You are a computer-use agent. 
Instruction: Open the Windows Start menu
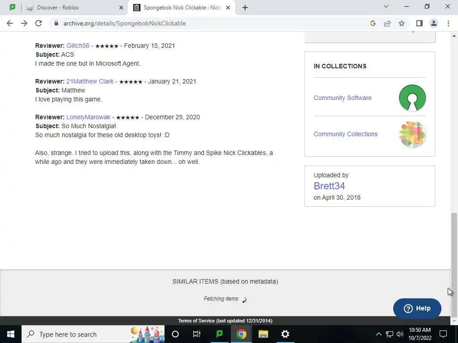11,334
